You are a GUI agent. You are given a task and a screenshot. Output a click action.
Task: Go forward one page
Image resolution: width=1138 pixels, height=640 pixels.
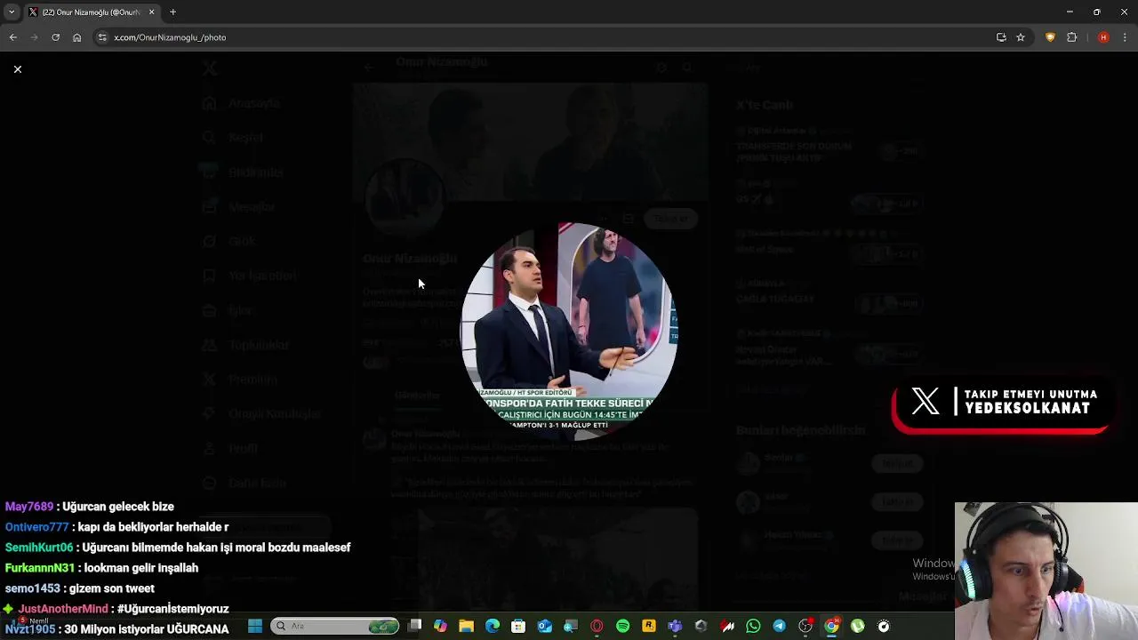(x=34, y=37)
